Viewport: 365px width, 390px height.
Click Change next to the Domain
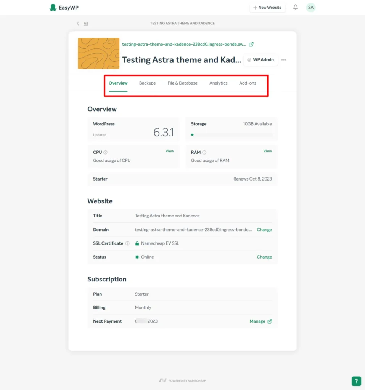tap(264, 229)
